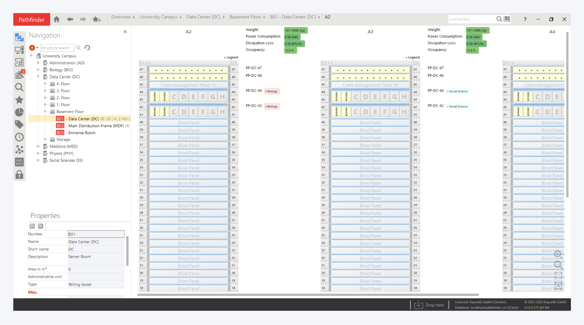Click the Legend link above rack A2
The height and width of the screenshot is (325, 584).
[231, 57]
